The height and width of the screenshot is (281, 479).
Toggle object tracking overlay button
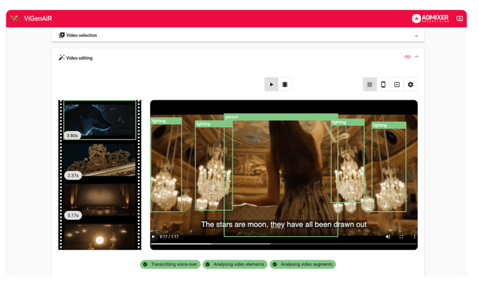click(x=370, y=85)
